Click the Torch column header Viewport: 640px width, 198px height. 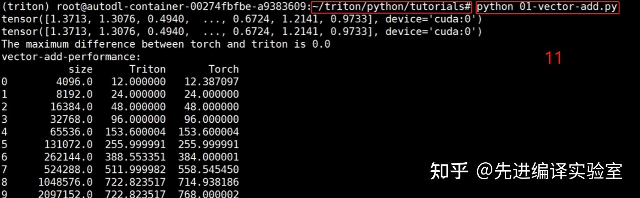pos(223,69)
